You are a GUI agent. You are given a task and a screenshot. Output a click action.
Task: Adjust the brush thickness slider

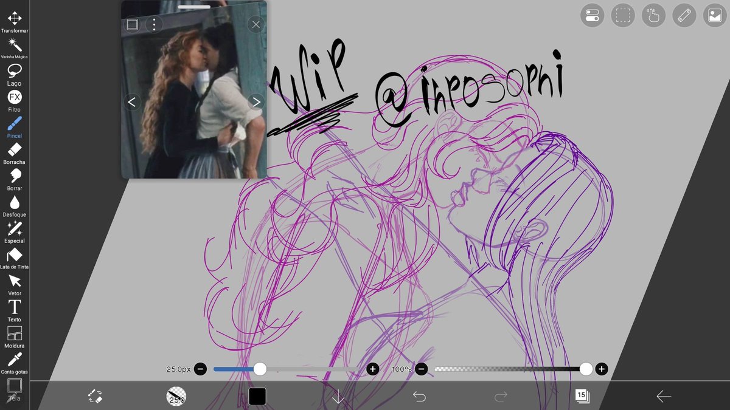[287, 369]
